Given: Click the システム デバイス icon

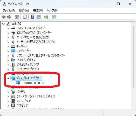Looking at the screenshot, I should pyautogui.click(x=13, y=60).
